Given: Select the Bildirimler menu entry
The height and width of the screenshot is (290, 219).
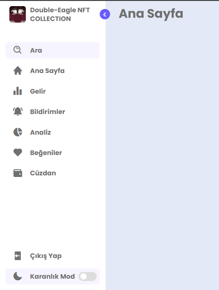Looking at the screenshot, I should [47, 111].
